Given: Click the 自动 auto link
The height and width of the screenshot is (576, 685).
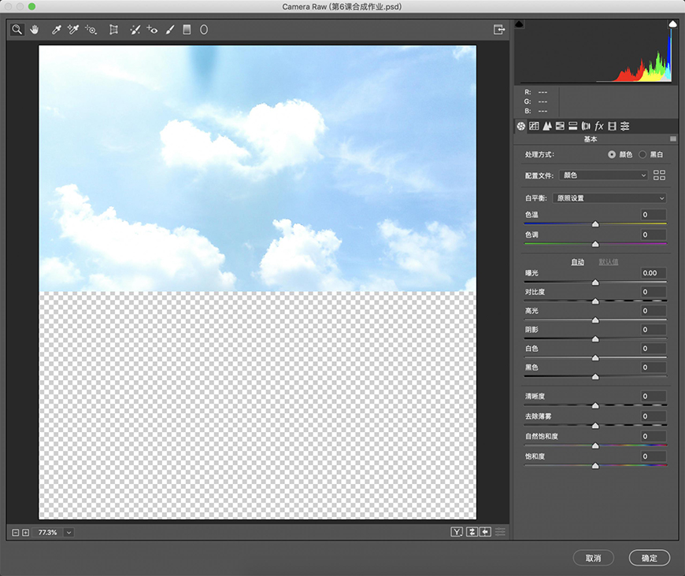Looking at the screenshot, I should tap(578, 262).
